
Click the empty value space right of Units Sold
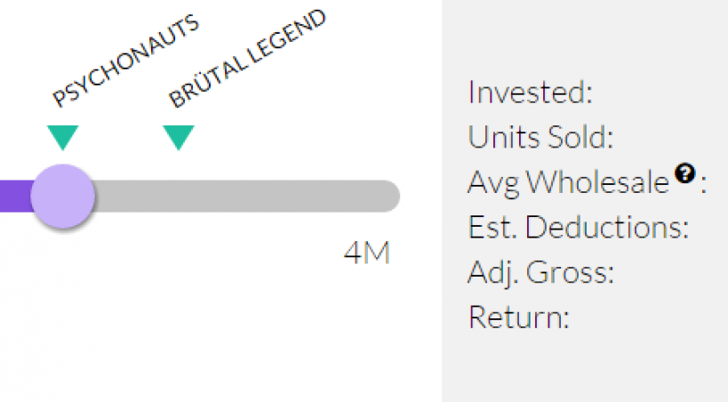point(667,137)
